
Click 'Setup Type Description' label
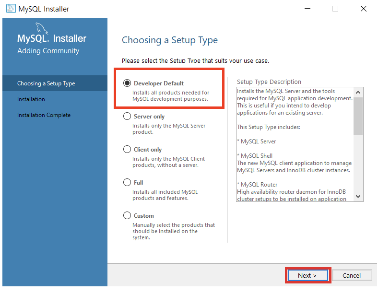point(269,82)
